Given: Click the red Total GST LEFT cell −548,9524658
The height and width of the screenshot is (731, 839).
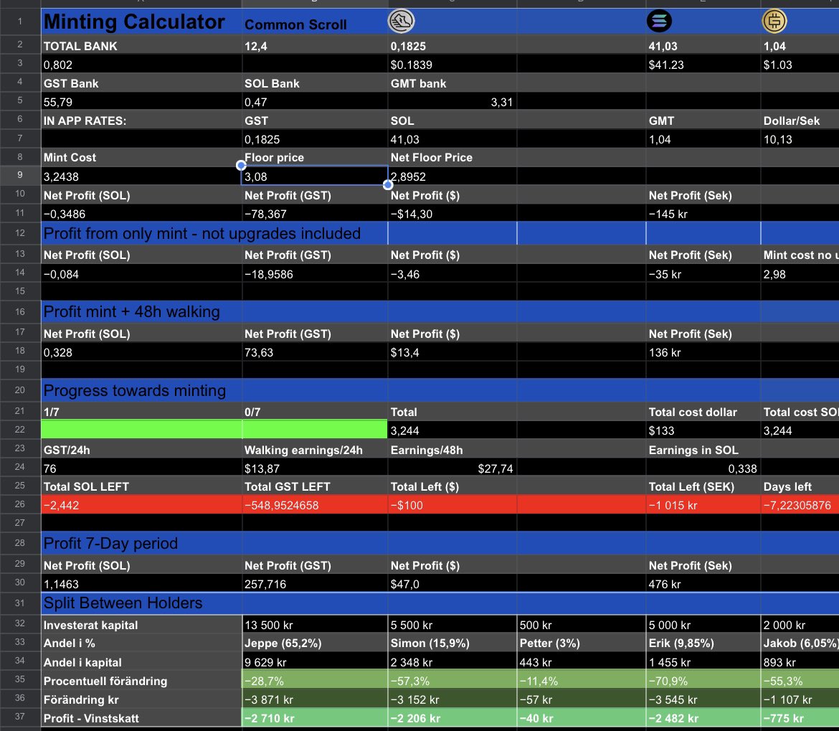Looking at the screenshot, I should coord(315,504).
